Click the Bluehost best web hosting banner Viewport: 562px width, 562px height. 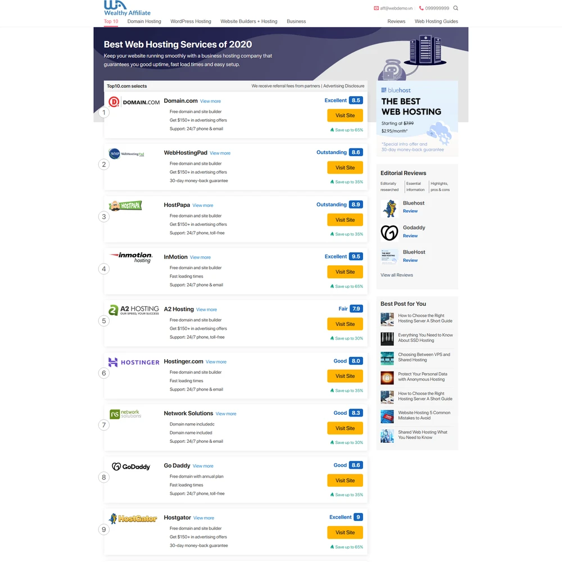(x=417, y=119)
